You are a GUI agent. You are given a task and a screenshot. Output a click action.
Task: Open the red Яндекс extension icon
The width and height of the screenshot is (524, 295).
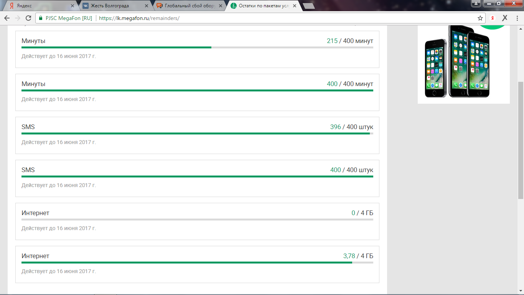[493, 18]
